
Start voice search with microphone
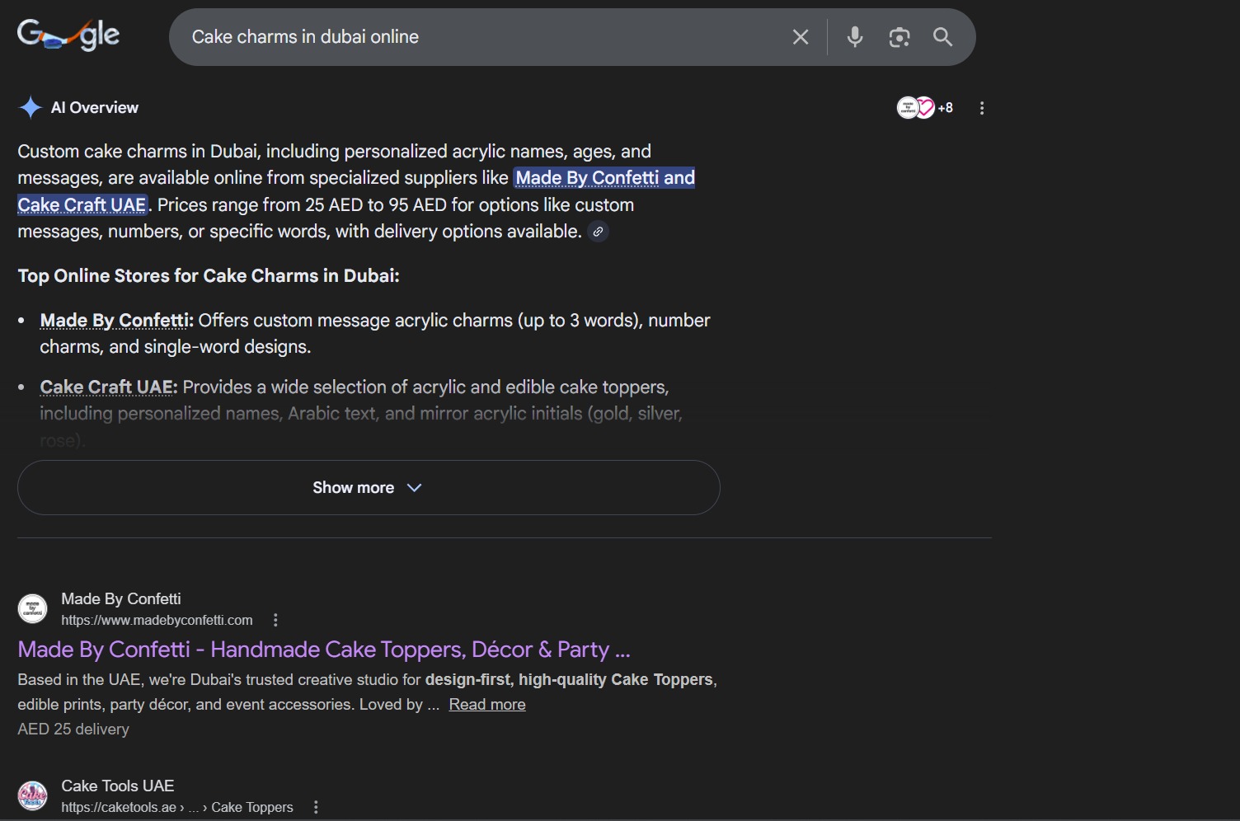pos(855,37)
